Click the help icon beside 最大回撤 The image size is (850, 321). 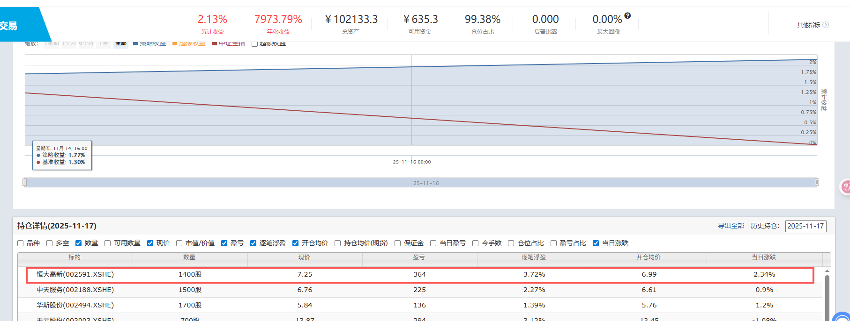[627, 16]
